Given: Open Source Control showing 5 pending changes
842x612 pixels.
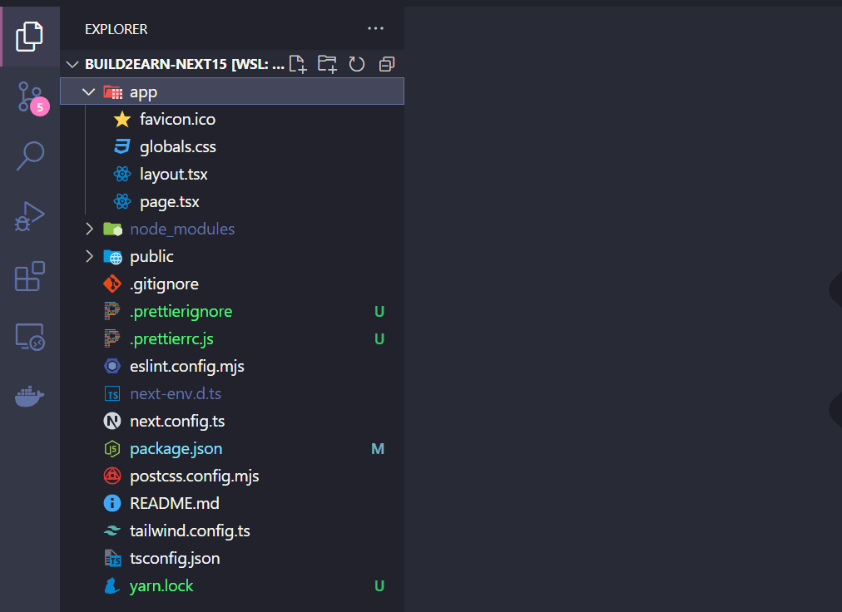Looking at the screenshot, I should pos(29,96).
